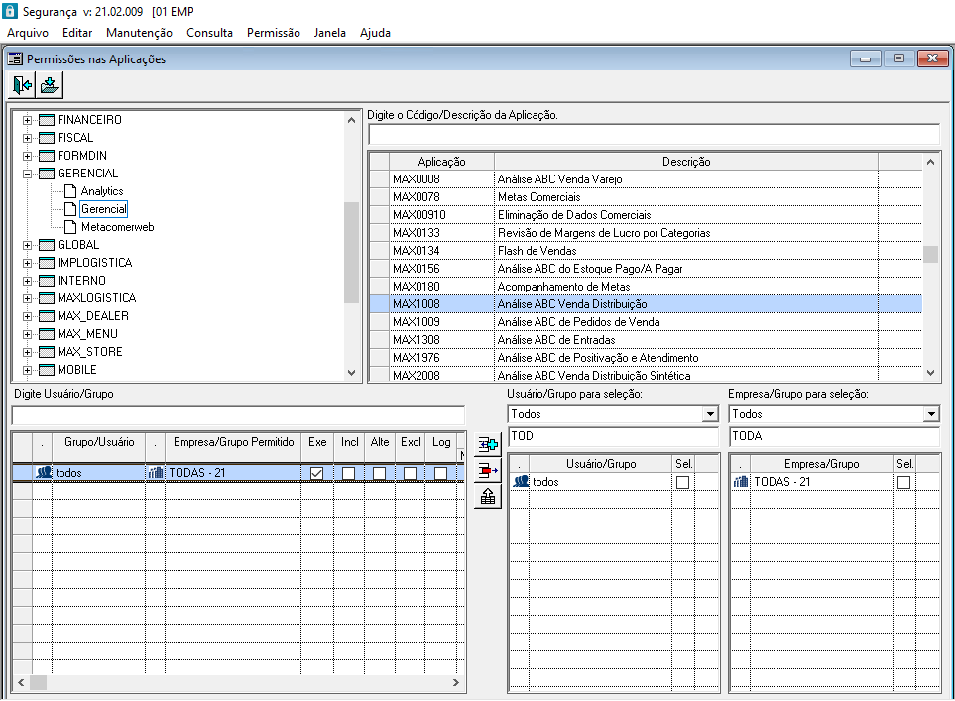
Task: Open Empresa/Grupo para seleção dropdown
Action: pos(930,414)
